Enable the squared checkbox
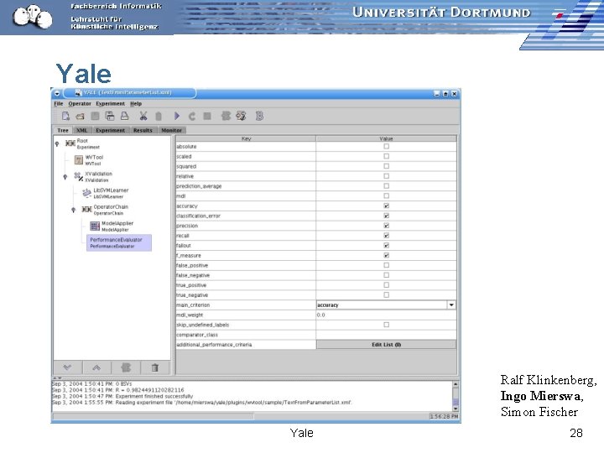Screen dimensions: 604x453 click(387, 166)
